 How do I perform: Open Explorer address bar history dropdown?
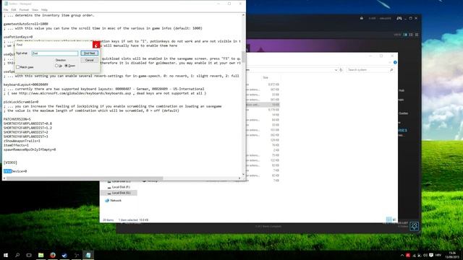[336, 70]
